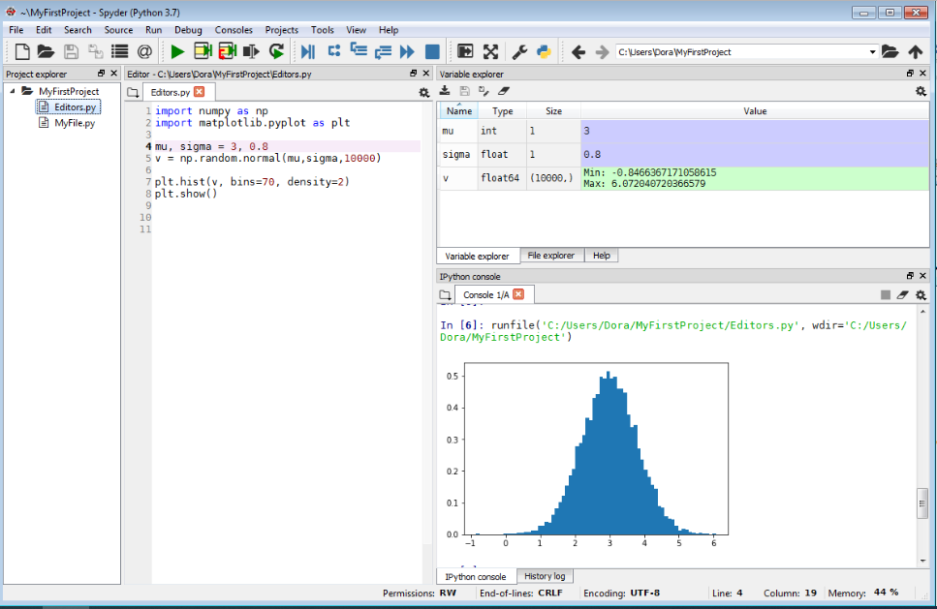Open the IPython console options gear
937x609 pixels.
tap(919, 295)
